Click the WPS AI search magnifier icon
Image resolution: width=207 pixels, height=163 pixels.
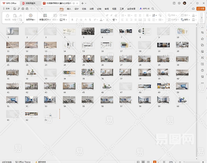153,9
